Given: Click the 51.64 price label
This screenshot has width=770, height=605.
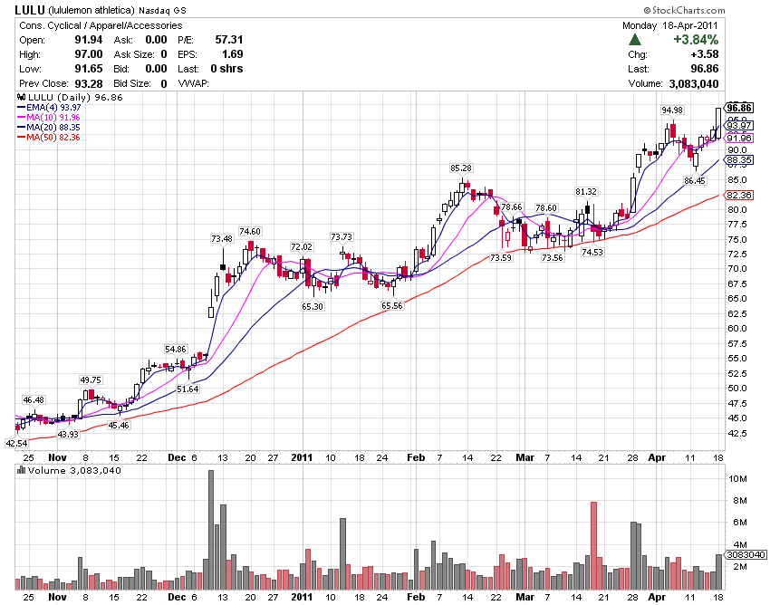Looking at the screenshot, I should (x=188, y=389).
